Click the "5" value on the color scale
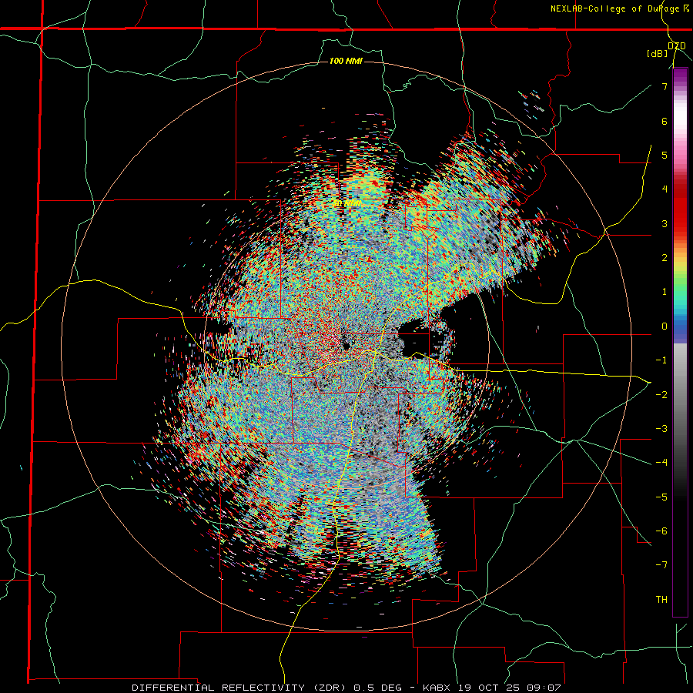This screenshot has width=693, height=693. pyautogui.click(x=665, y=155)
